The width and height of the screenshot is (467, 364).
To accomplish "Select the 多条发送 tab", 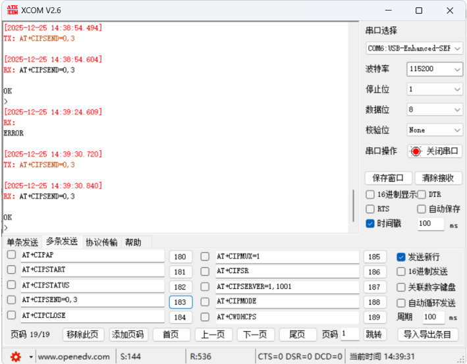I will pyautogui.click(x=62, y=242).
